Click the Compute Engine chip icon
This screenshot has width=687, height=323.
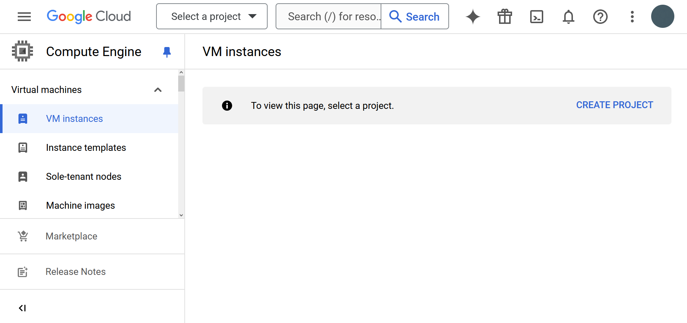pyautogui.click(x=22, y=51)
